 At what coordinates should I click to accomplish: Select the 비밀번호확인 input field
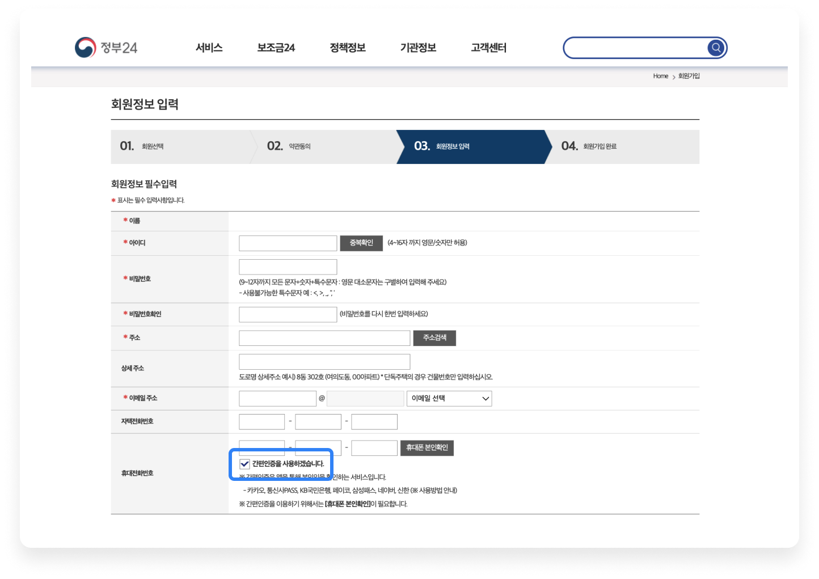(x=288, y=315)
